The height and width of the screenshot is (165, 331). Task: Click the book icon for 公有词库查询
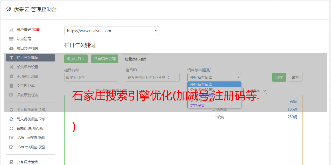pyautogui.click(x=11, y=162)
